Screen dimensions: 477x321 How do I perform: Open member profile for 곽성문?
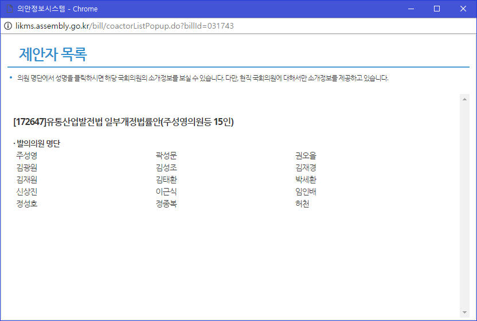pos(166,155)
